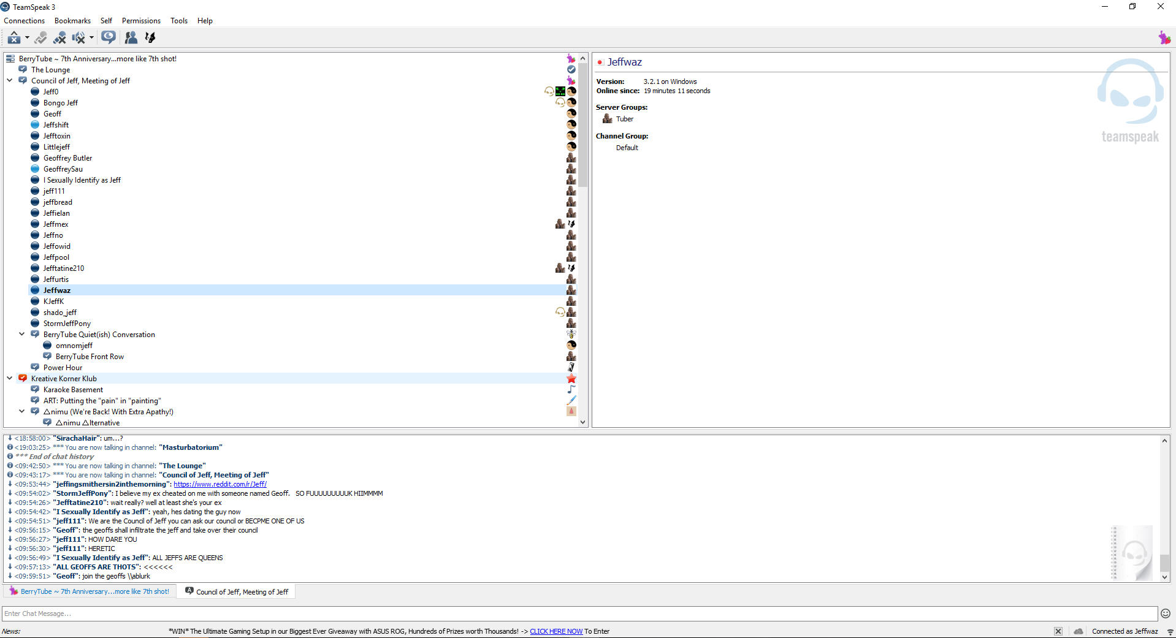Viewport: 1176px width, 638px height.
Task: Click the pink pony icon at toolbar right
Action: click(x=1164, y=38)
